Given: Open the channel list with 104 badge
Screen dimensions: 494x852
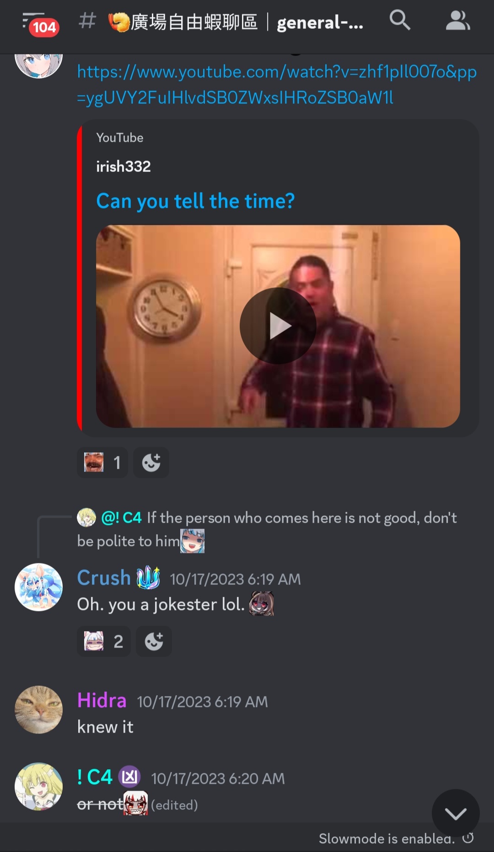Looking at the screenshot, I should click(x=40, y=24).
